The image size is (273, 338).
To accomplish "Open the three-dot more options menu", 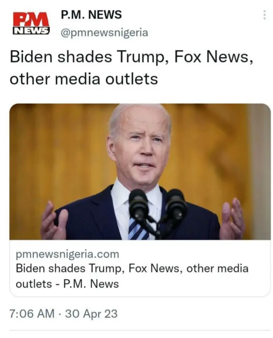I will tap(264, 15).
